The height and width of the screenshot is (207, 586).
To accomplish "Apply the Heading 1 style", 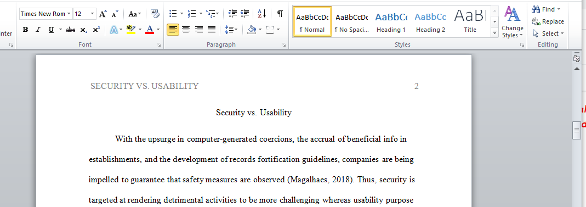I will click(391, 21).
